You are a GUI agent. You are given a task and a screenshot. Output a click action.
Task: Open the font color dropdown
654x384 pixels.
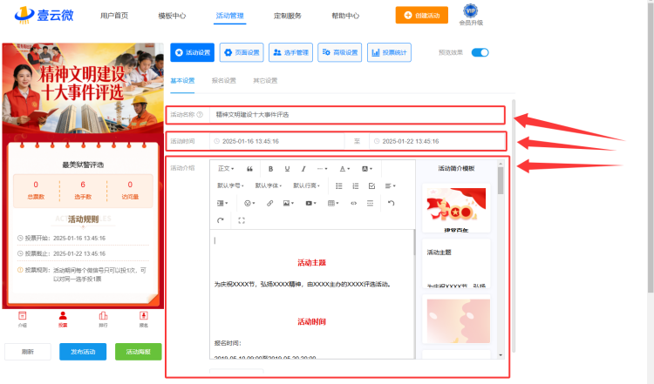tap(344, 169)
